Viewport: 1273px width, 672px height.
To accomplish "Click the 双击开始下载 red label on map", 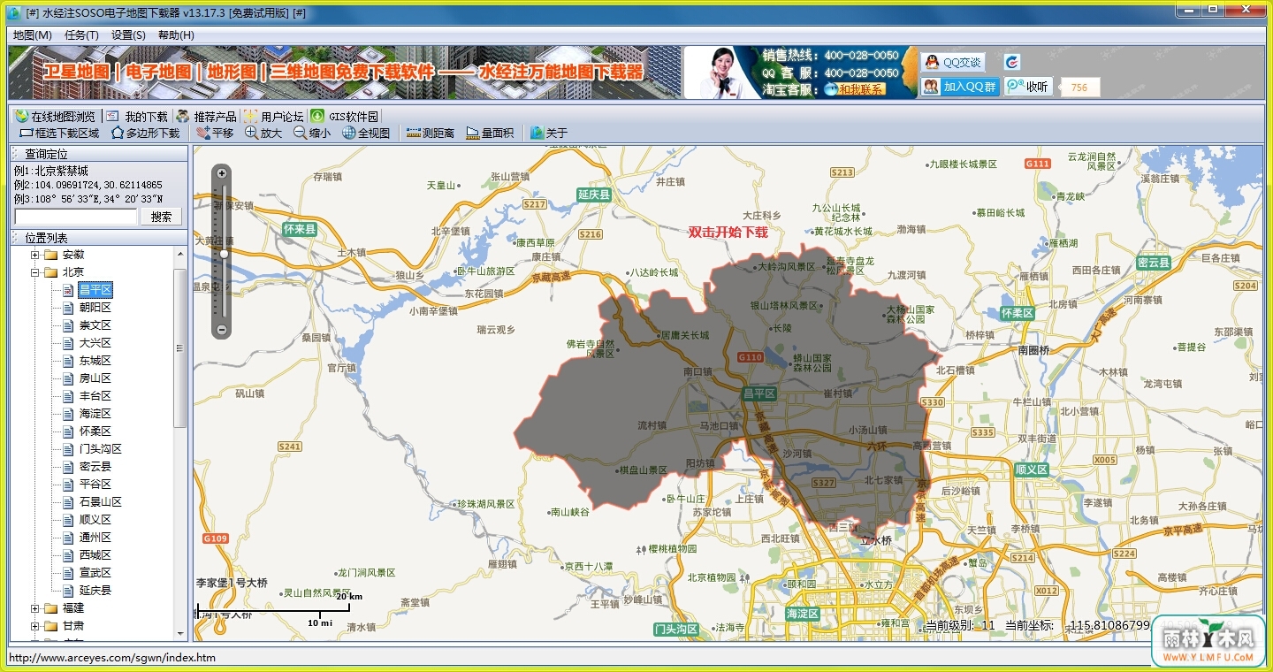I will point(728,233).
